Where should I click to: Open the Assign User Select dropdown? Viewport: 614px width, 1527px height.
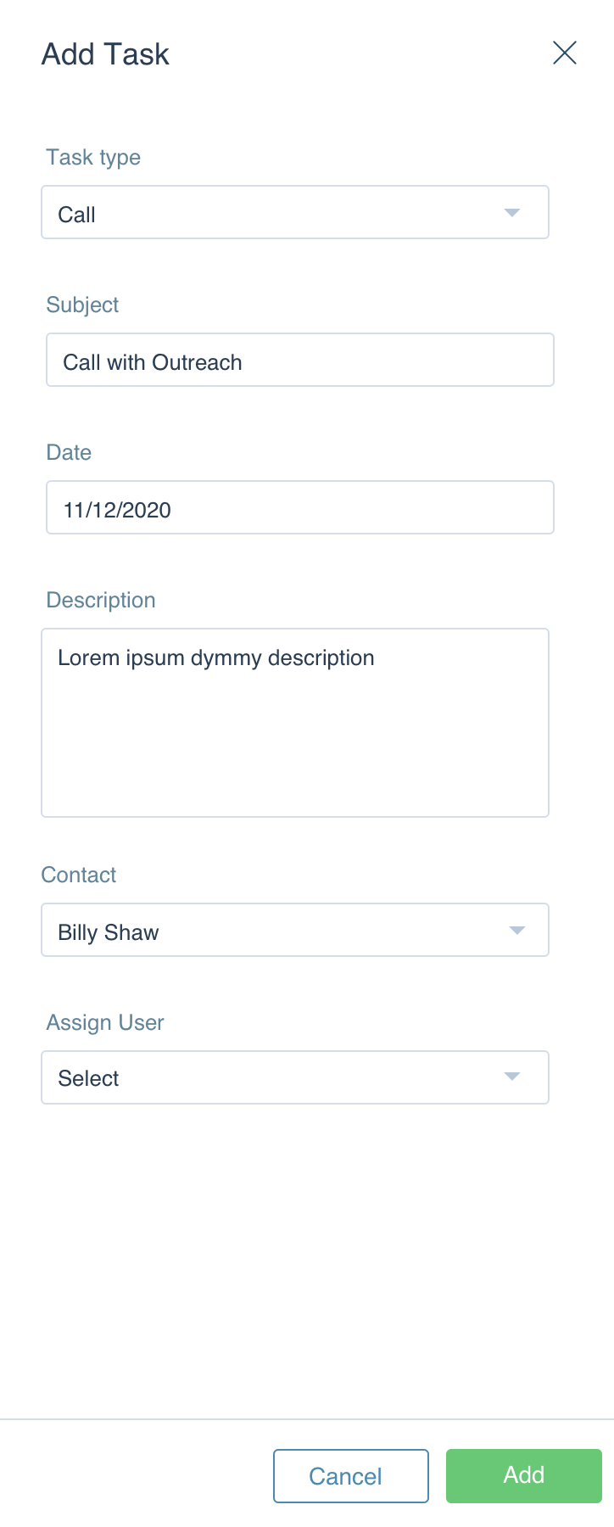click(295, 1077)
